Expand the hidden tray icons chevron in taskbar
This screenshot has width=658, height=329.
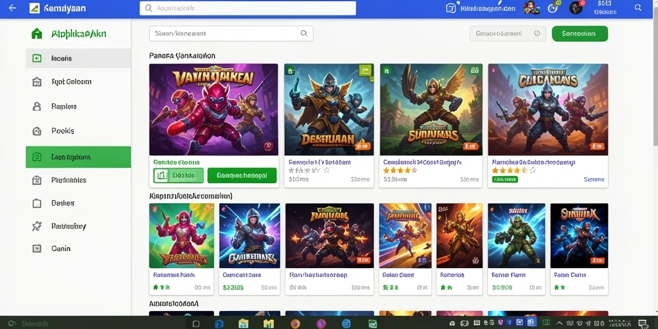(560, 324)
